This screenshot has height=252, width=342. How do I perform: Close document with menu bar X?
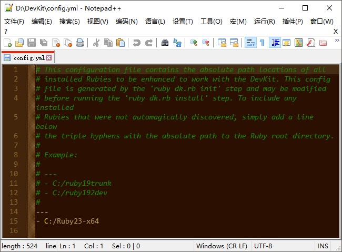[336, 32]
